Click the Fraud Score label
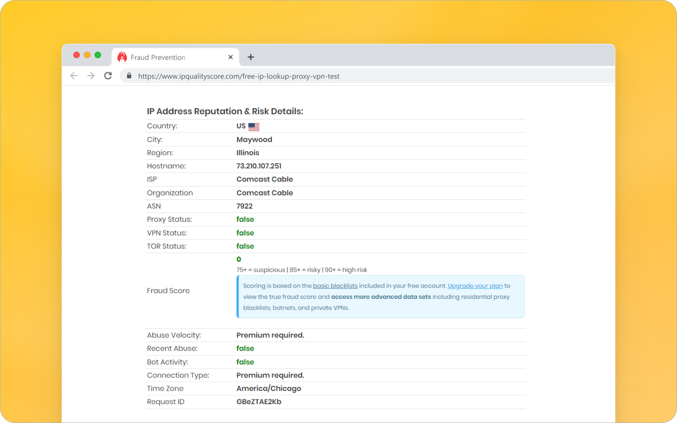 click(168, 290)
